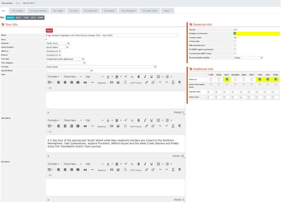This screenshot has width=281, height=202.
Task: Open text color picker in End blurb editor
Action: [x=108, y=164]
